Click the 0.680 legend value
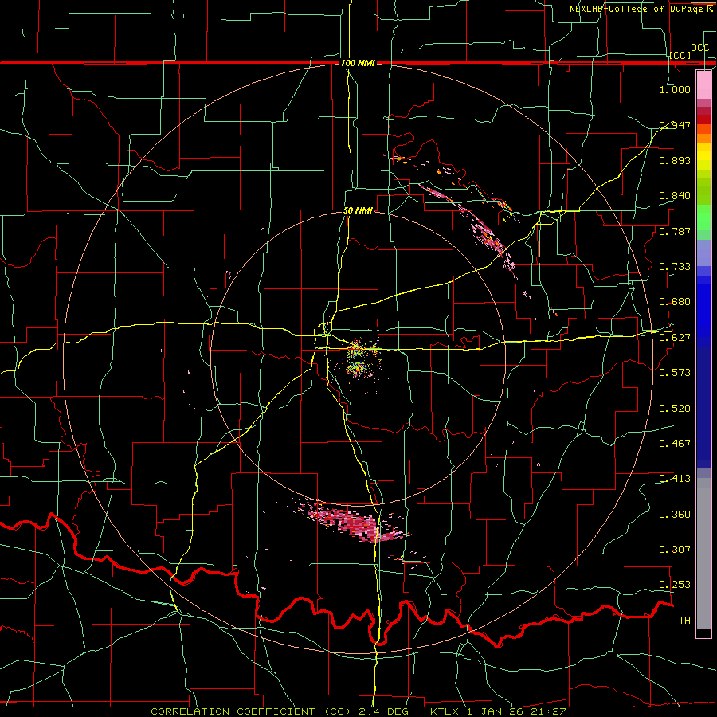Screen dimensions: 717x717 tap(675, 302)
